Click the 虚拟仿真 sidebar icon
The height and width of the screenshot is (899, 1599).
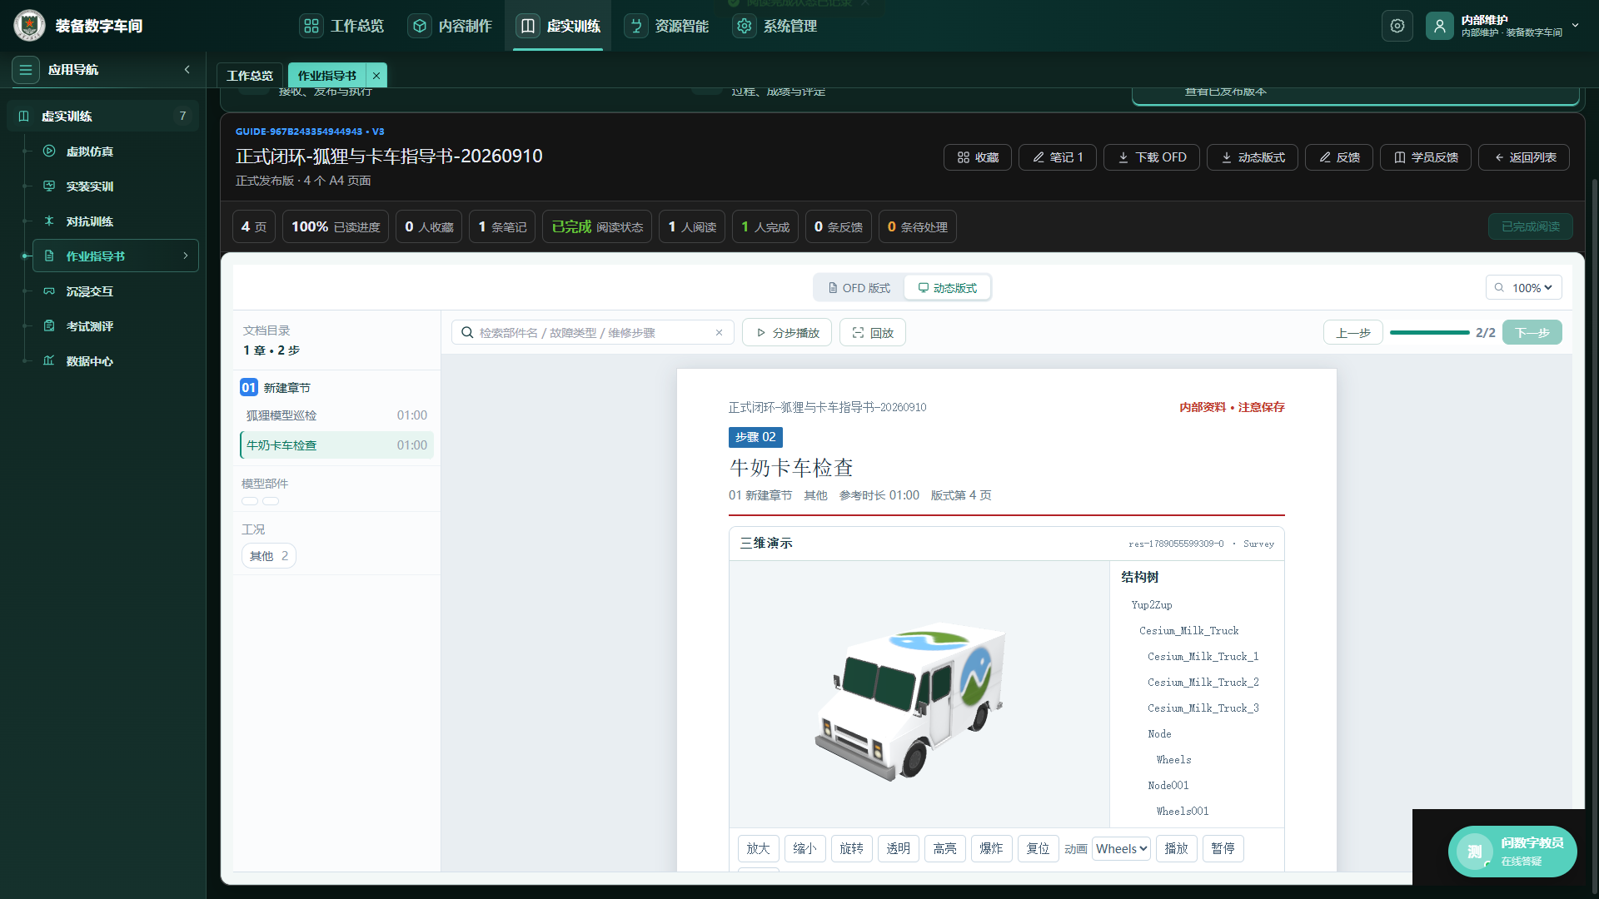49,151
